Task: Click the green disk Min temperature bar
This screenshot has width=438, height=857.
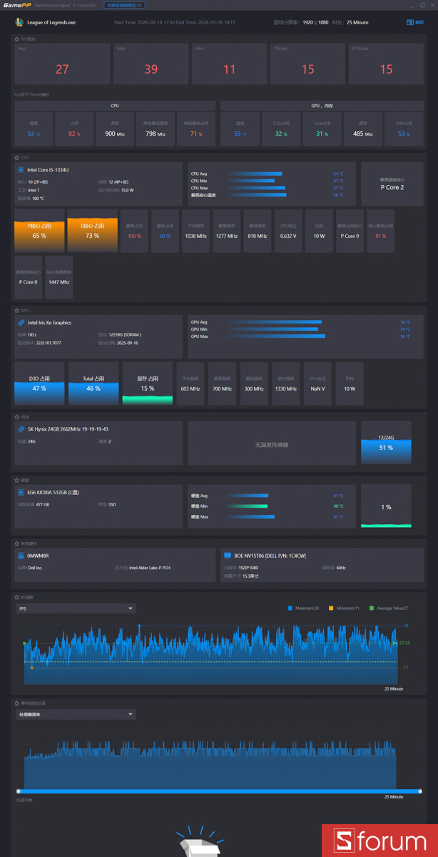Action: 248,506
